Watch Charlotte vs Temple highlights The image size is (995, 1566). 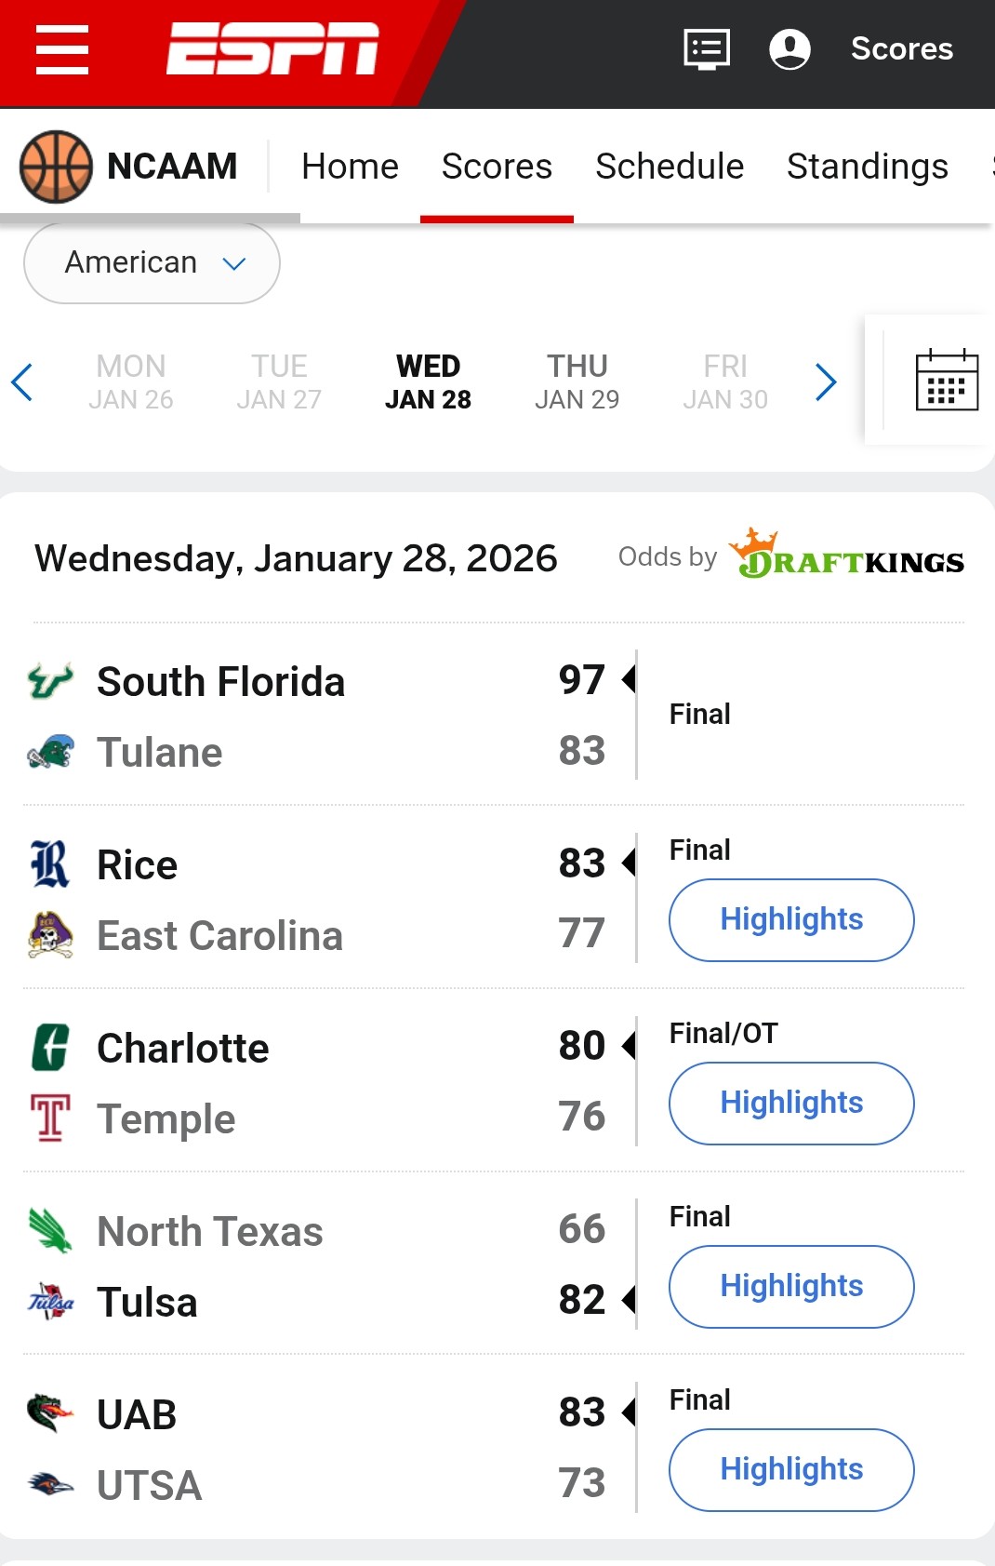(x=791, y=1103)
